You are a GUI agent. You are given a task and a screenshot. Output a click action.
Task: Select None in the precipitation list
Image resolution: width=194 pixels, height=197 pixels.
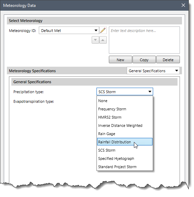tap(125, 101)
